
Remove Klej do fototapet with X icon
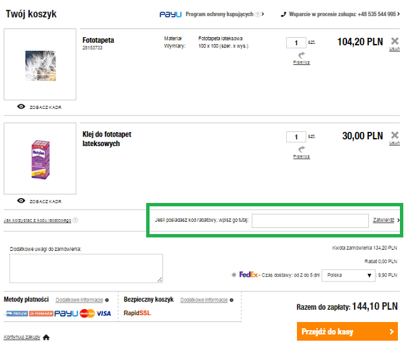click(x=394, y=135)
